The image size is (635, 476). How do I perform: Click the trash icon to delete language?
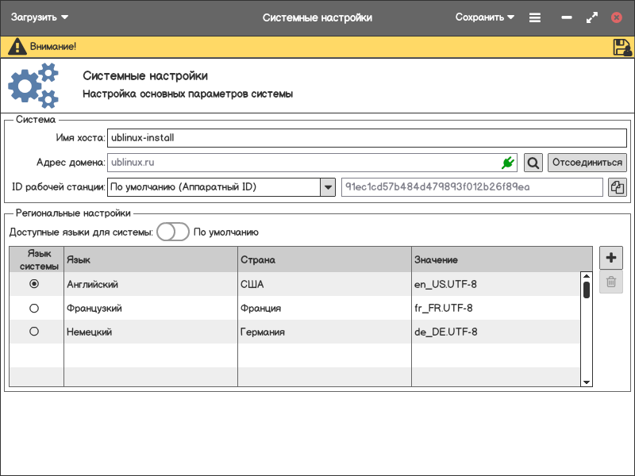coord(610,282)
